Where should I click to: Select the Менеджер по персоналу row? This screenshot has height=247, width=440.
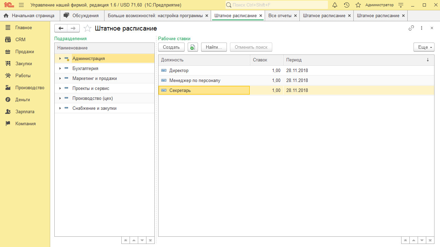[296, 81]
